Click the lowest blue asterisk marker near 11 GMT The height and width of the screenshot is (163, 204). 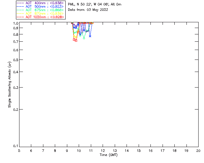(x=90, y=36)
